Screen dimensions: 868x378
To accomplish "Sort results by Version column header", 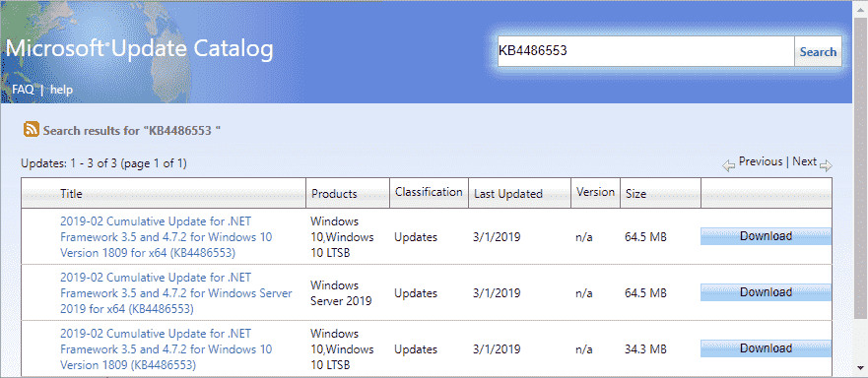I will pyautogui.click(x=596, y=192).
